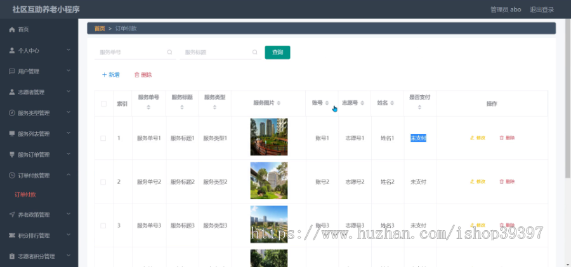
Task: Sort by 姓名 column arrows
Action: 392,103
